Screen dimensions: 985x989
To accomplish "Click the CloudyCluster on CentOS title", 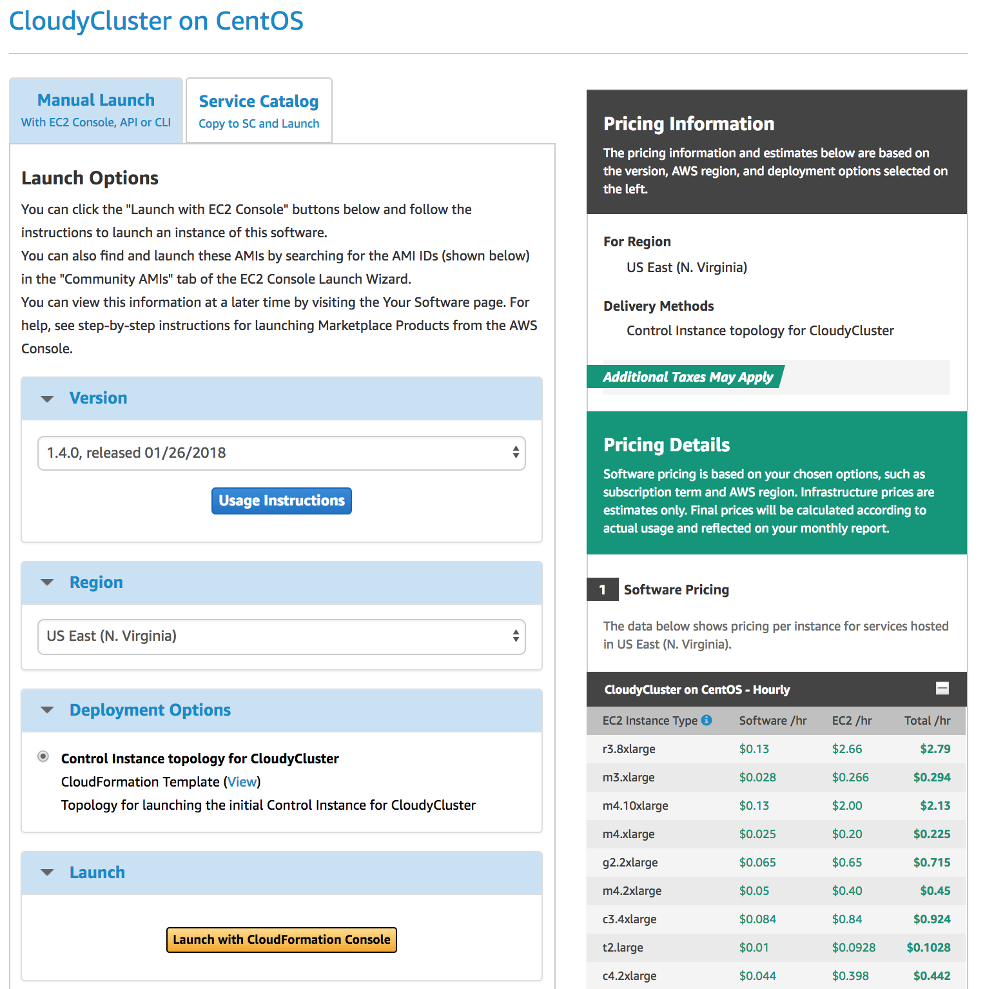I will coord(156,21).
